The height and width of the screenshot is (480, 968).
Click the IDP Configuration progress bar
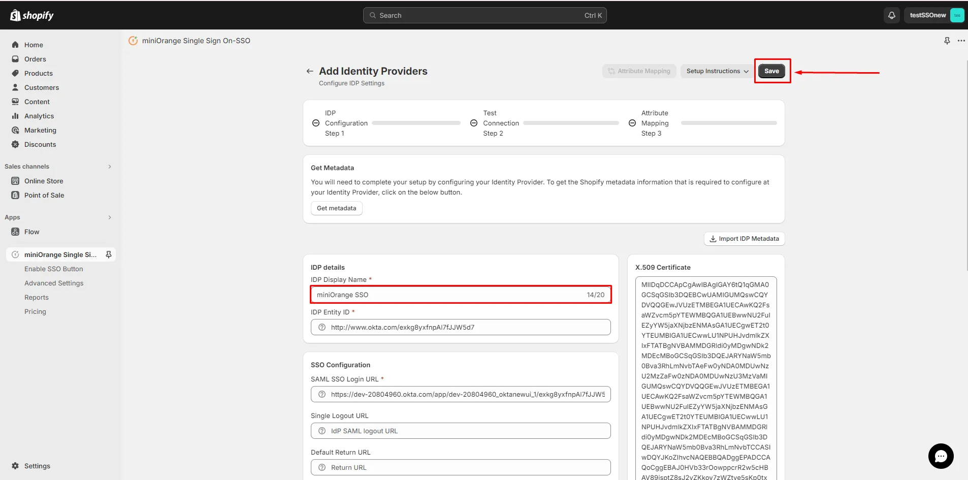tap(416, 123)
